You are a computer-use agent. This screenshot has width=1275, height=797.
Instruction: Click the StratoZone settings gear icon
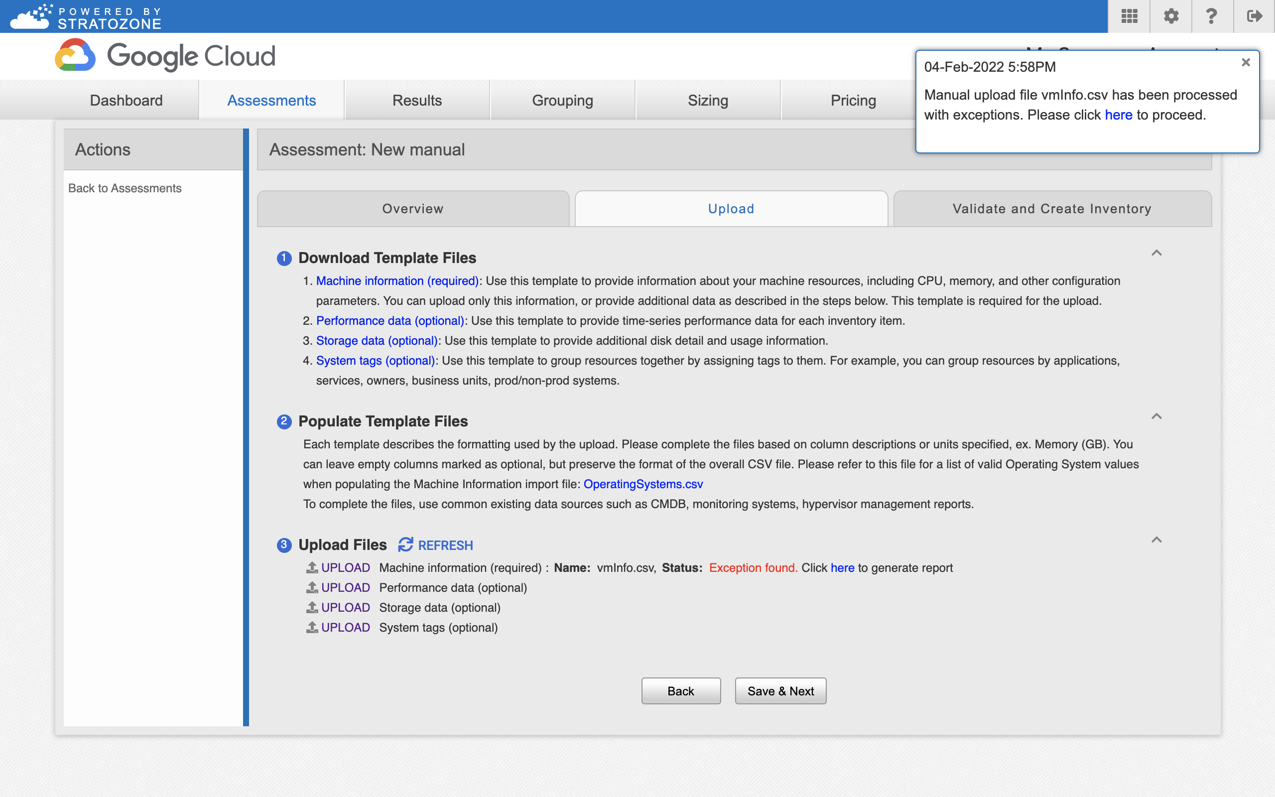point(1171,15)
